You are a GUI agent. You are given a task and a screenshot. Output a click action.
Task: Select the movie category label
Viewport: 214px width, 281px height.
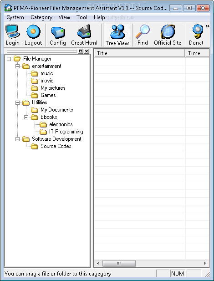point(47,81)
